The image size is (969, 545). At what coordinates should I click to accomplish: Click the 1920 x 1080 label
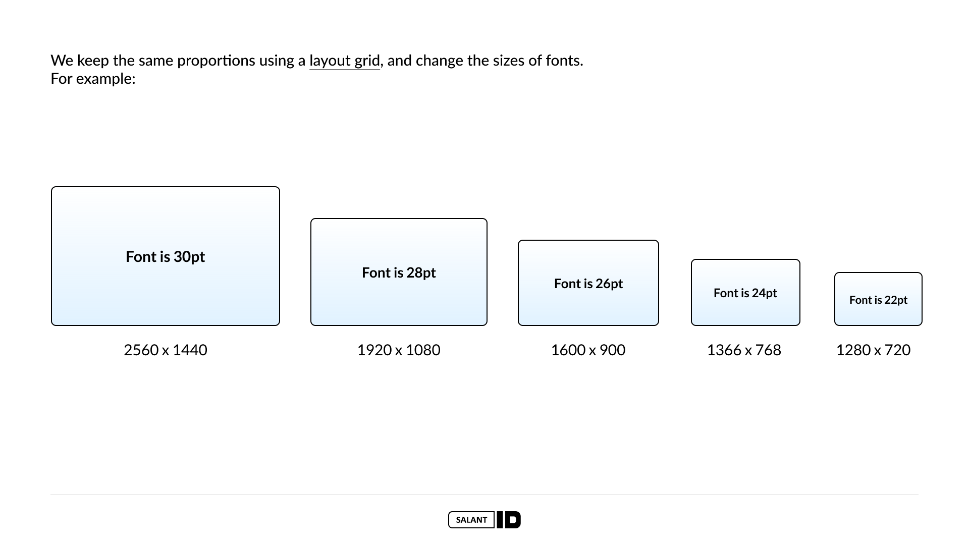click(x=399, y=350)
